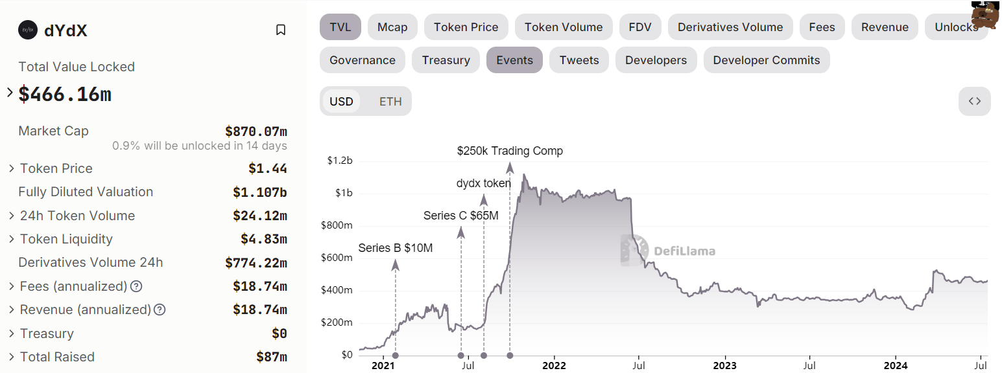Expand the Total Raised row
Screen dimensions: 1002x373
tap(12, 357)
